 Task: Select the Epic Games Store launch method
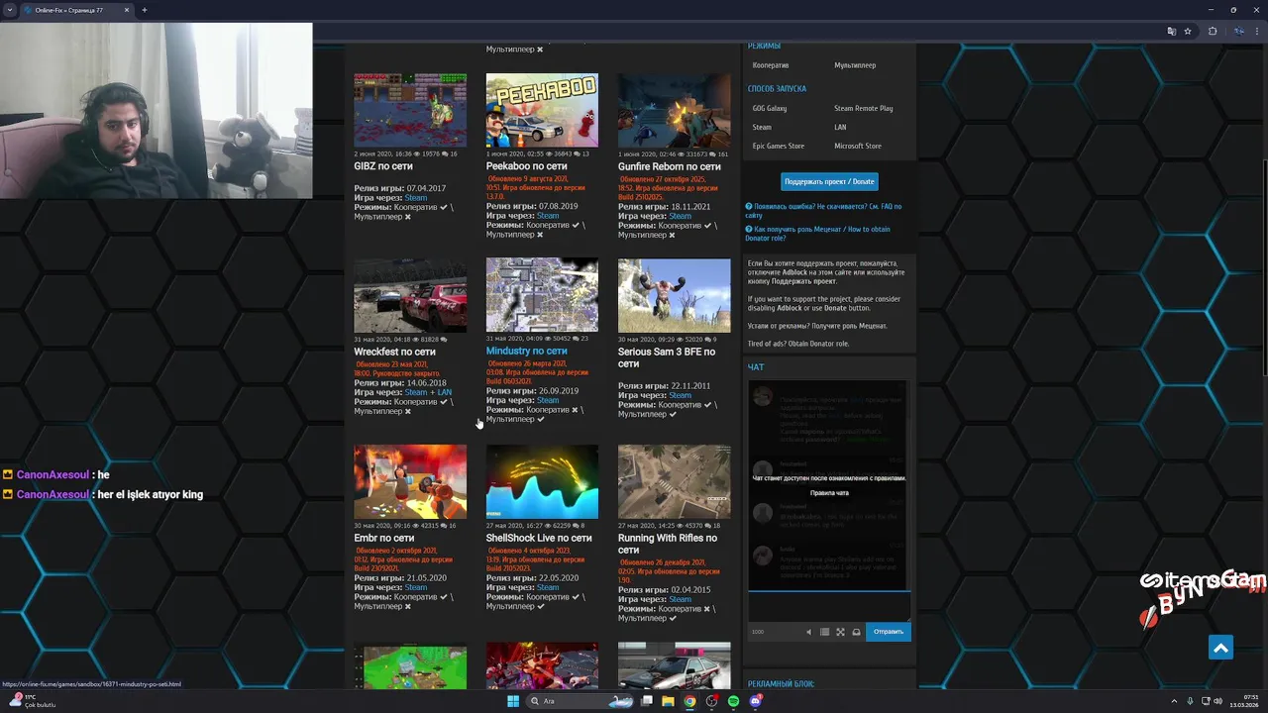[778, 146]
